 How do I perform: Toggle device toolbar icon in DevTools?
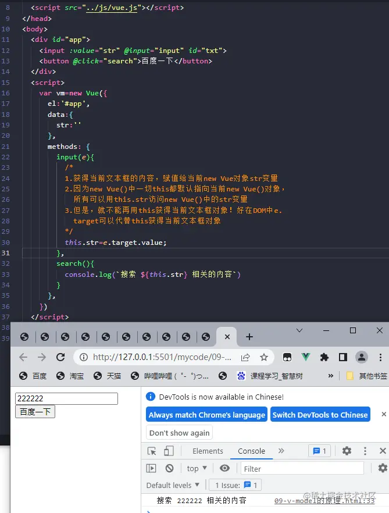(169, 451)
